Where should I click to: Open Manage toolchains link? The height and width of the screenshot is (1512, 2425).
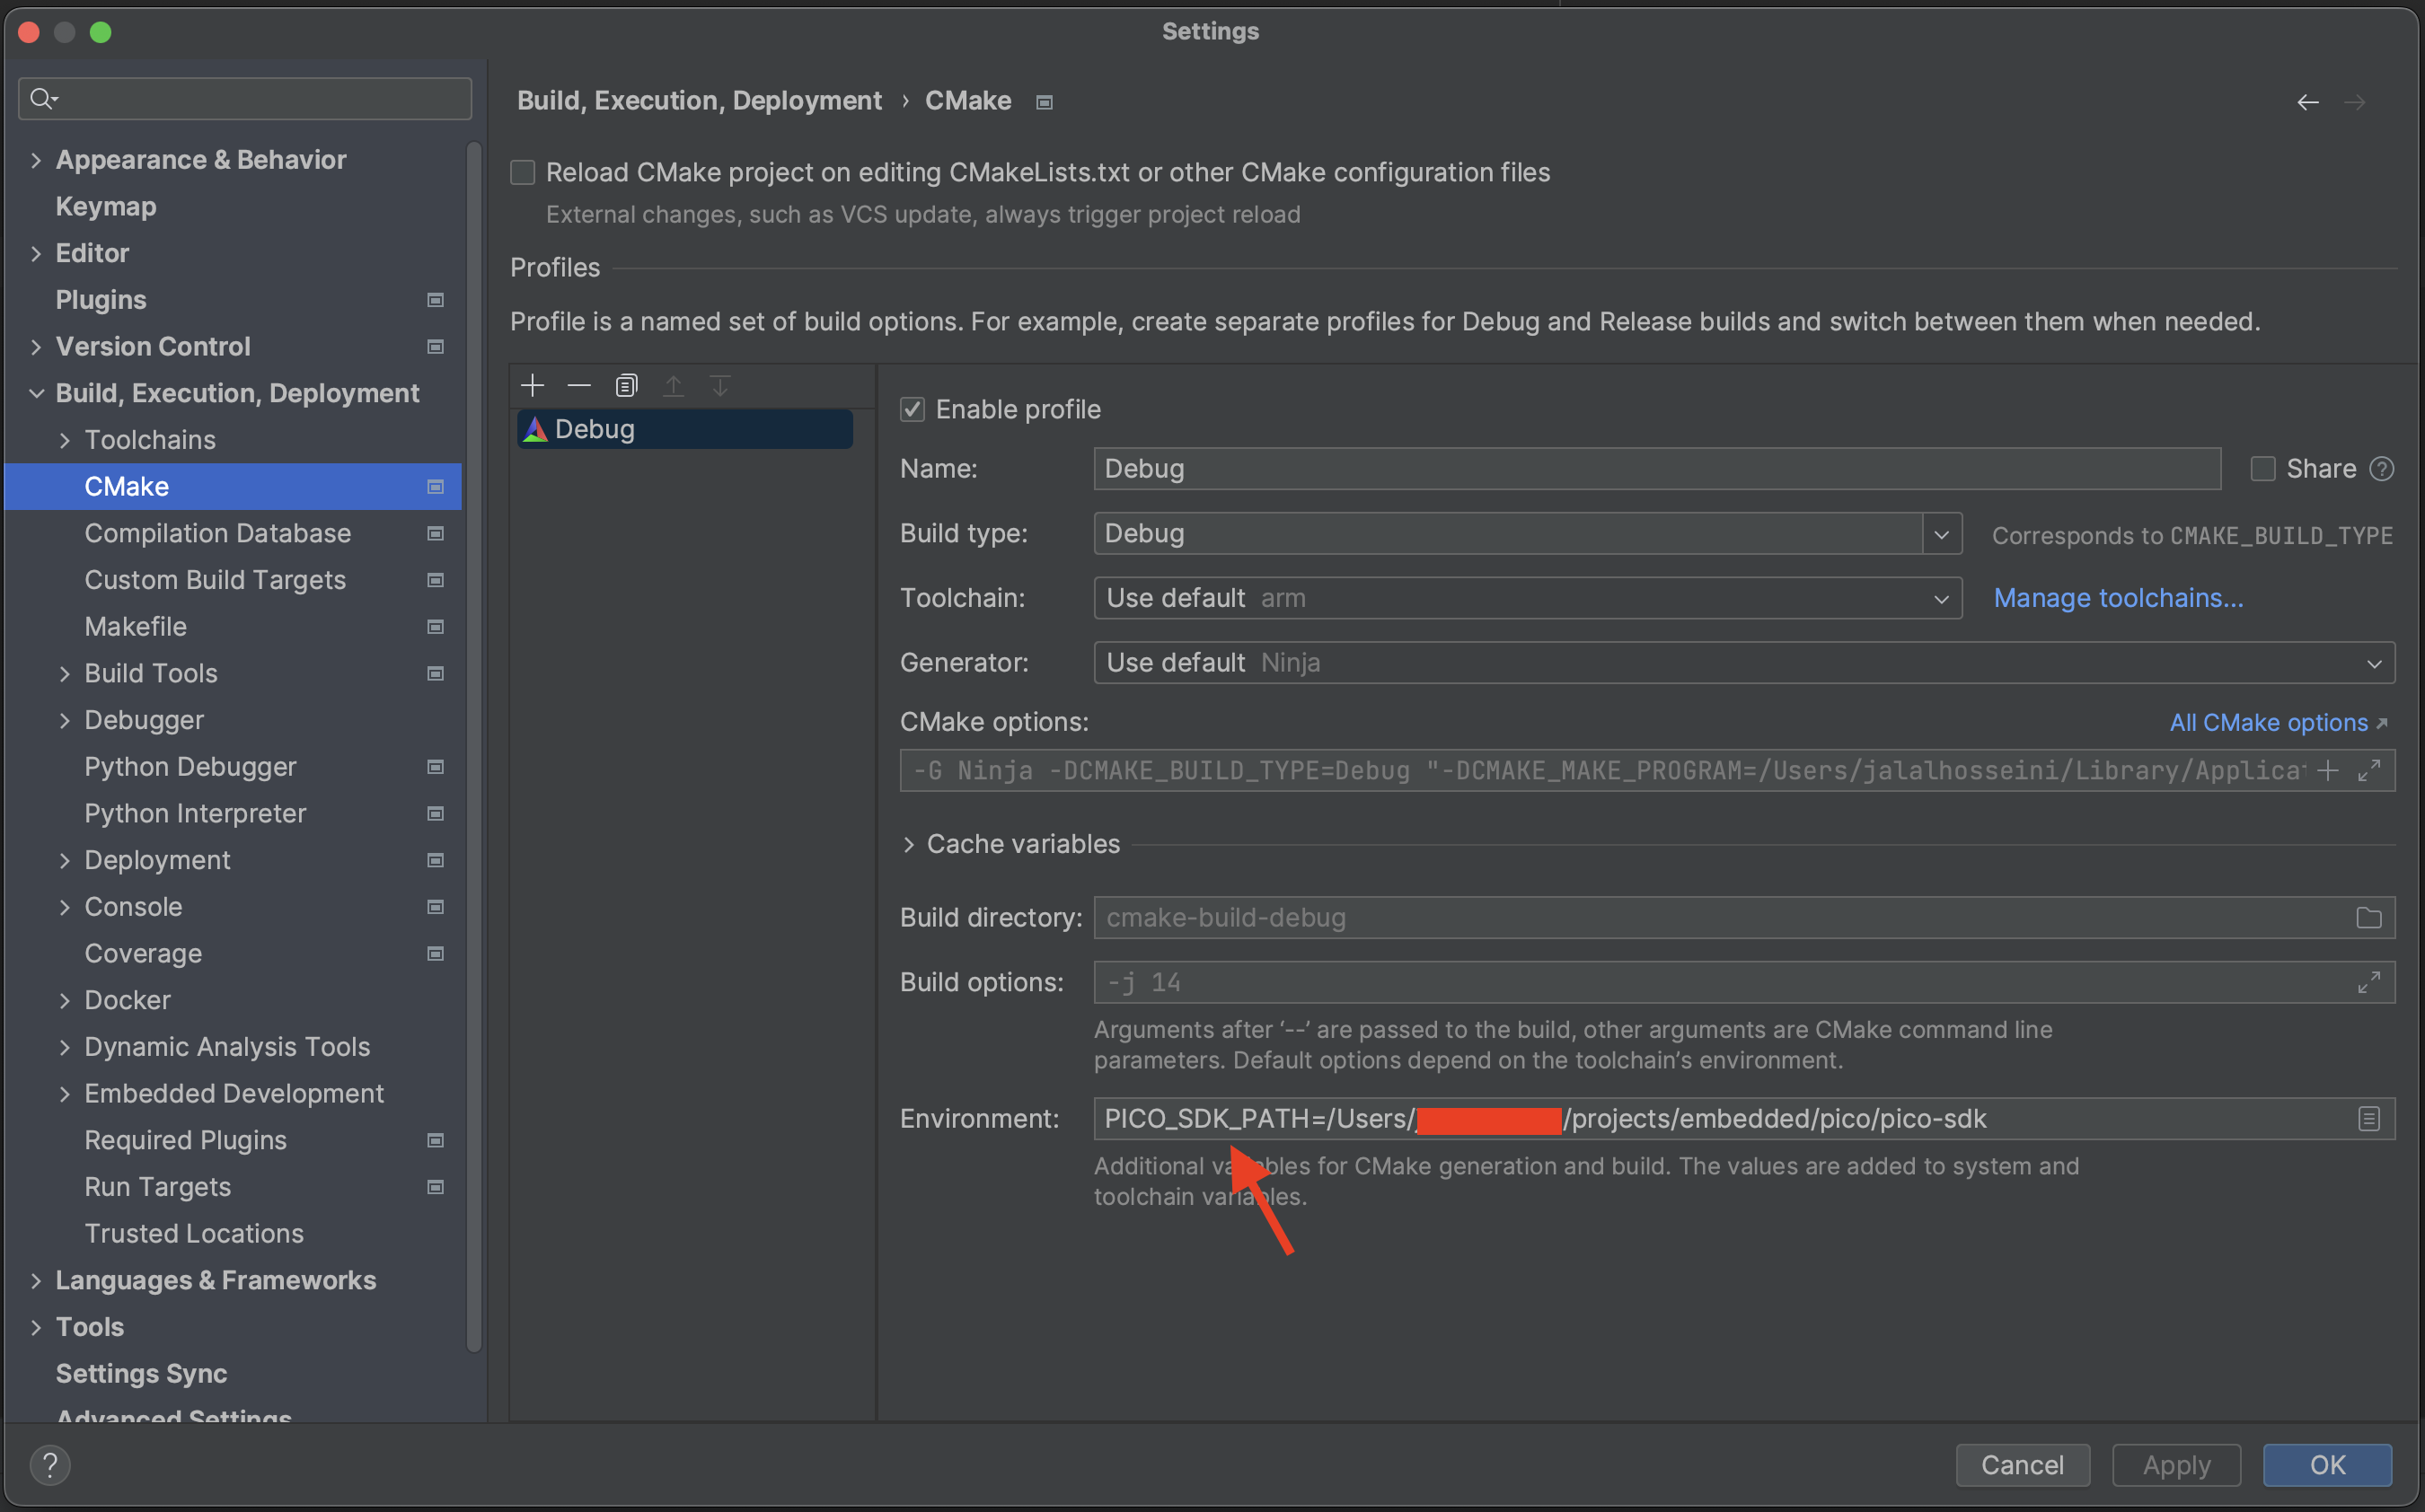coord(2118,598)
